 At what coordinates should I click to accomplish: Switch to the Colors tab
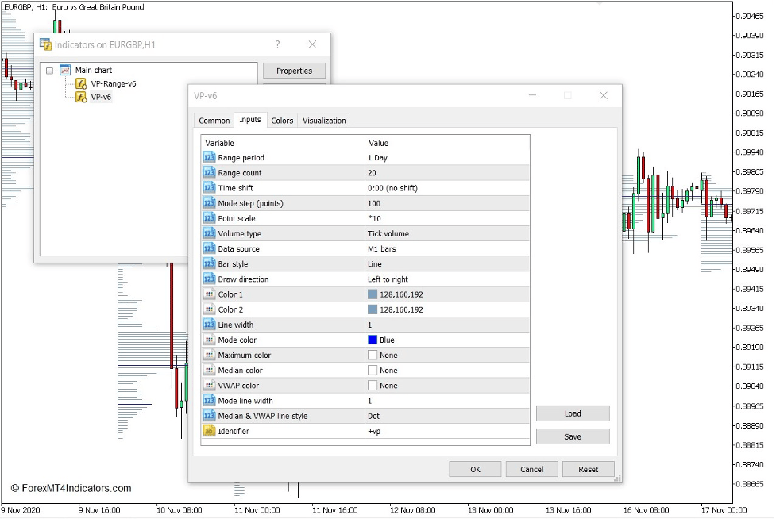tap(281, 120)
